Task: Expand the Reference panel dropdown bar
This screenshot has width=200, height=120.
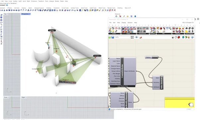Action: coord(178,34)
